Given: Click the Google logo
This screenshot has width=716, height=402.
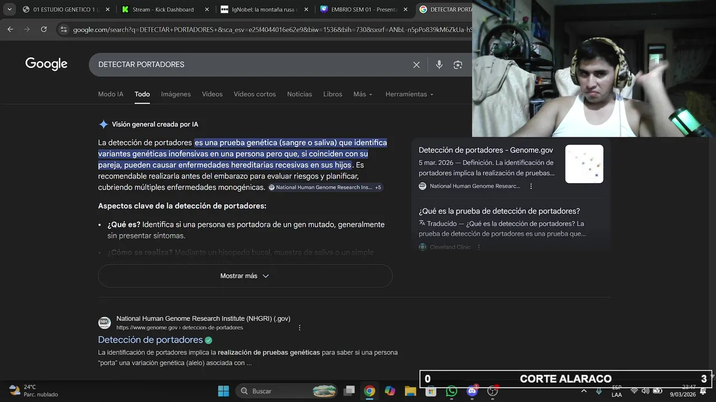Looking at the screenshot, I should point(46,64).
